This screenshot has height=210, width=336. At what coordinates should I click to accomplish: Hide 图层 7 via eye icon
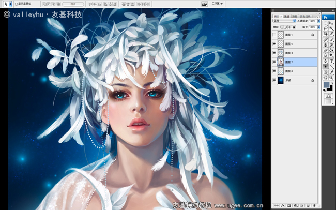pos(274,62)
